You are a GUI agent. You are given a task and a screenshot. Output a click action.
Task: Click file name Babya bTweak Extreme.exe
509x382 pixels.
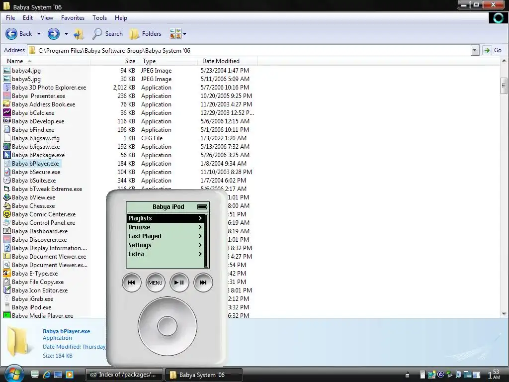pos(47,189)
